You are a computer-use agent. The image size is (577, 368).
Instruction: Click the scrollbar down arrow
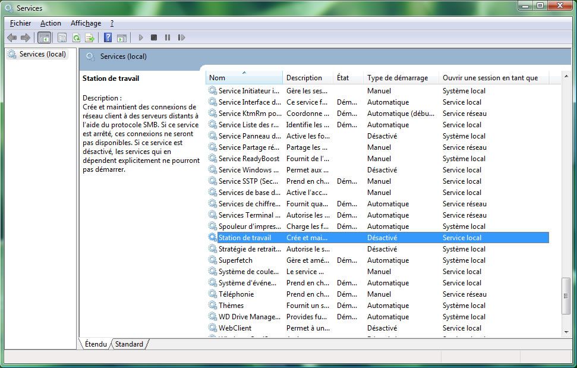[x=566, y=332]
